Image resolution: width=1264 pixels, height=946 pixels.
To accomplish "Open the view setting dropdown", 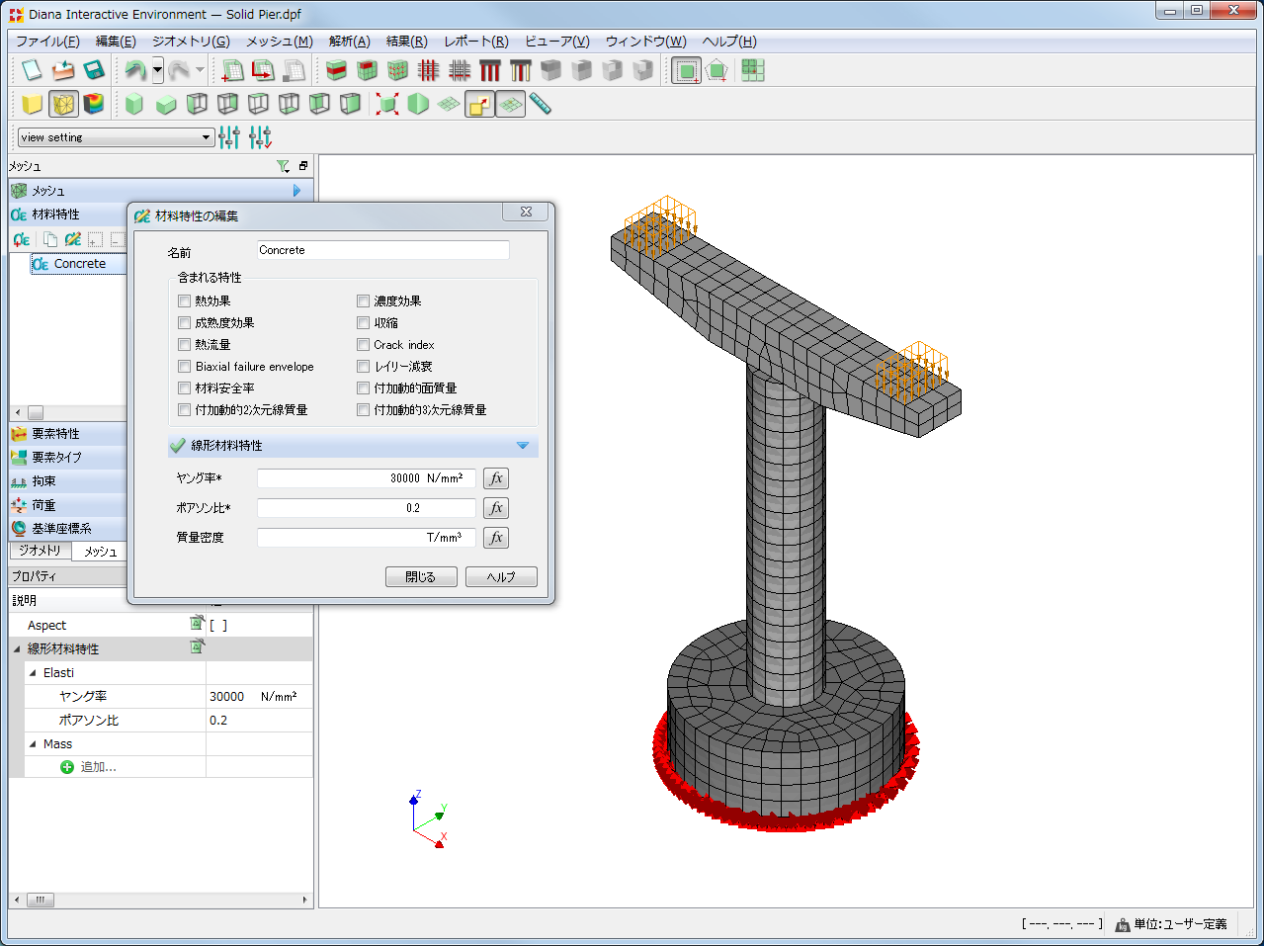I will [x=207, y=137].
